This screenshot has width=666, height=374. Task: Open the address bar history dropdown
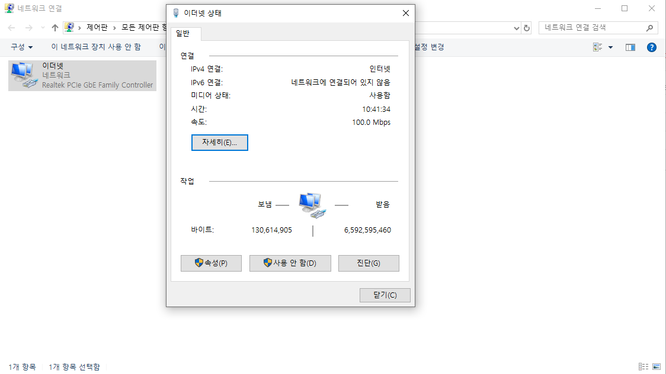tap(517, 28)
